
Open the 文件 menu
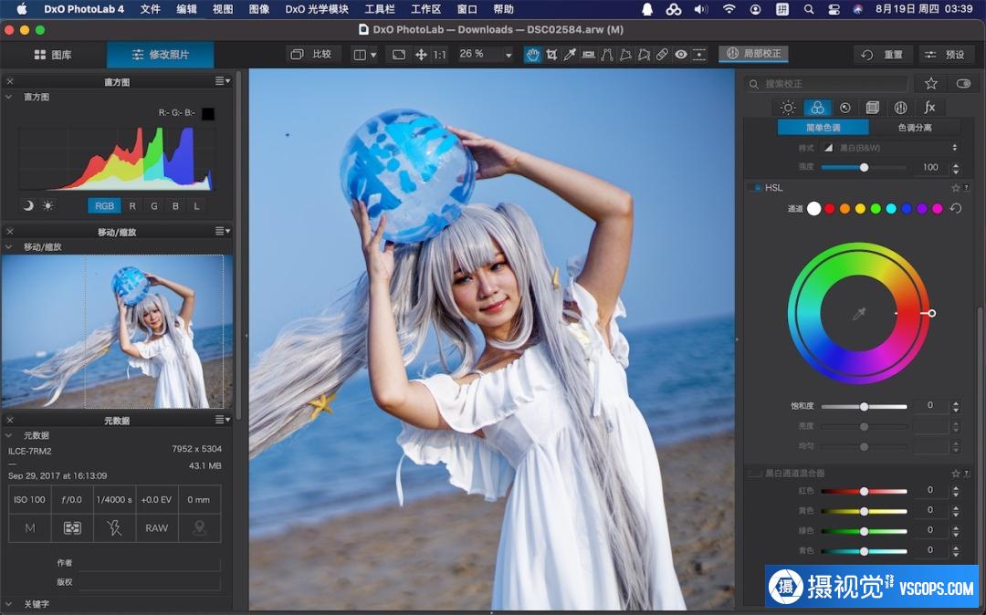pos(151,9)
